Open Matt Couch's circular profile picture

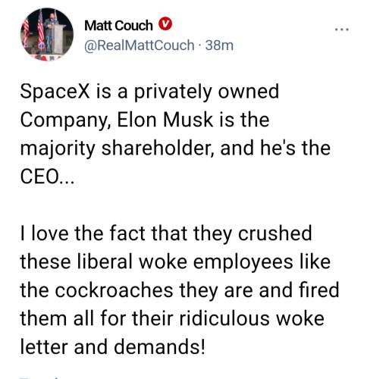47,34
